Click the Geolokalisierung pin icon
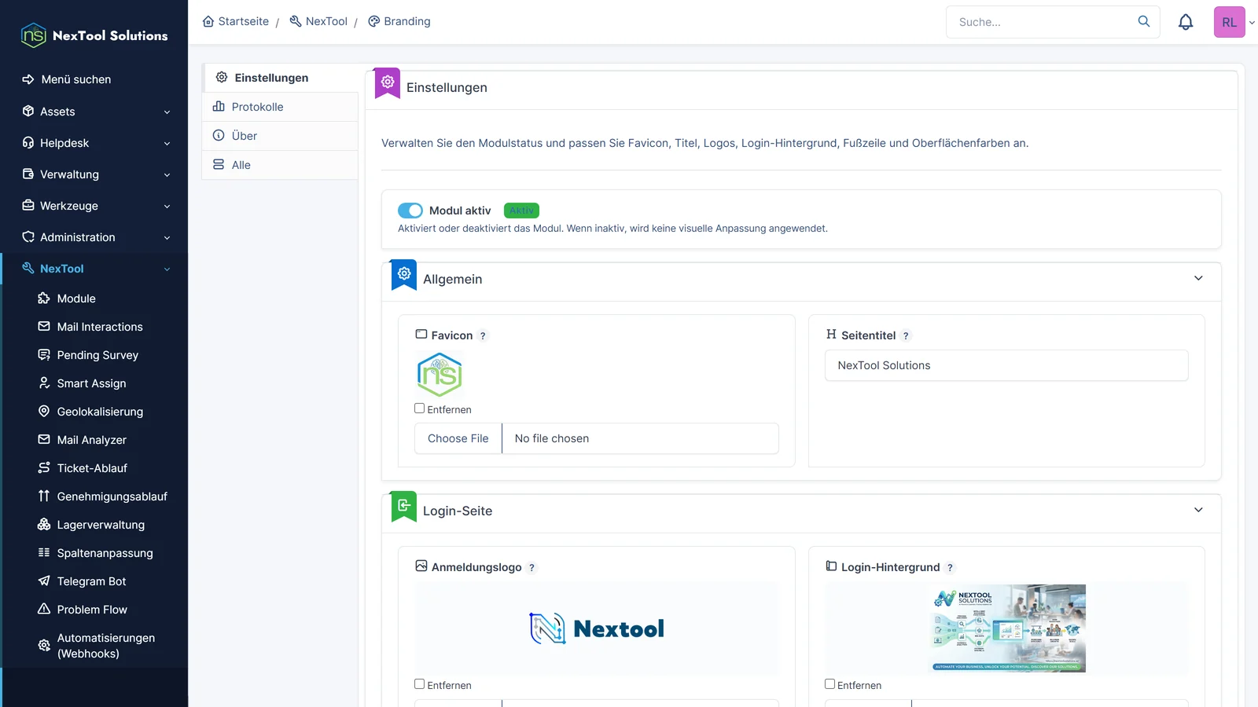This screenshot has height=707, width=1258. click(44, 411)
